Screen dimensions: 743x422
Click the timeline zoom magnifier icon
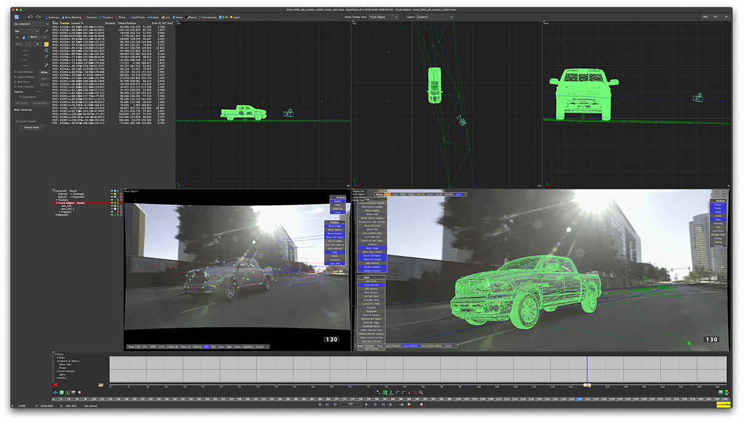[421, 392]
